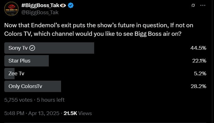Viewport: 214px width, 123px height.
Task: Open the Bigg Boss Tak profile avatar
Action: tap(11, 9)
